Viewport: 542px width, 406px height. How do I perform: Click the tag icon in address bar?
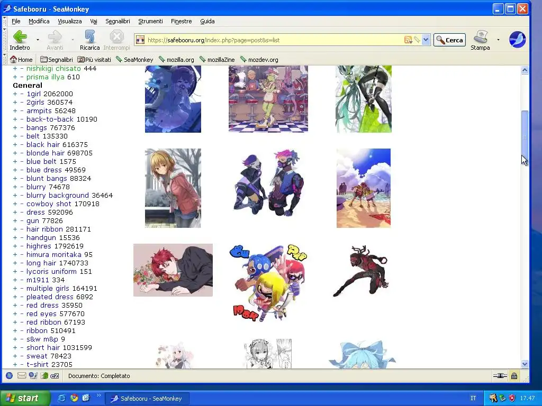tap(417, 40)
